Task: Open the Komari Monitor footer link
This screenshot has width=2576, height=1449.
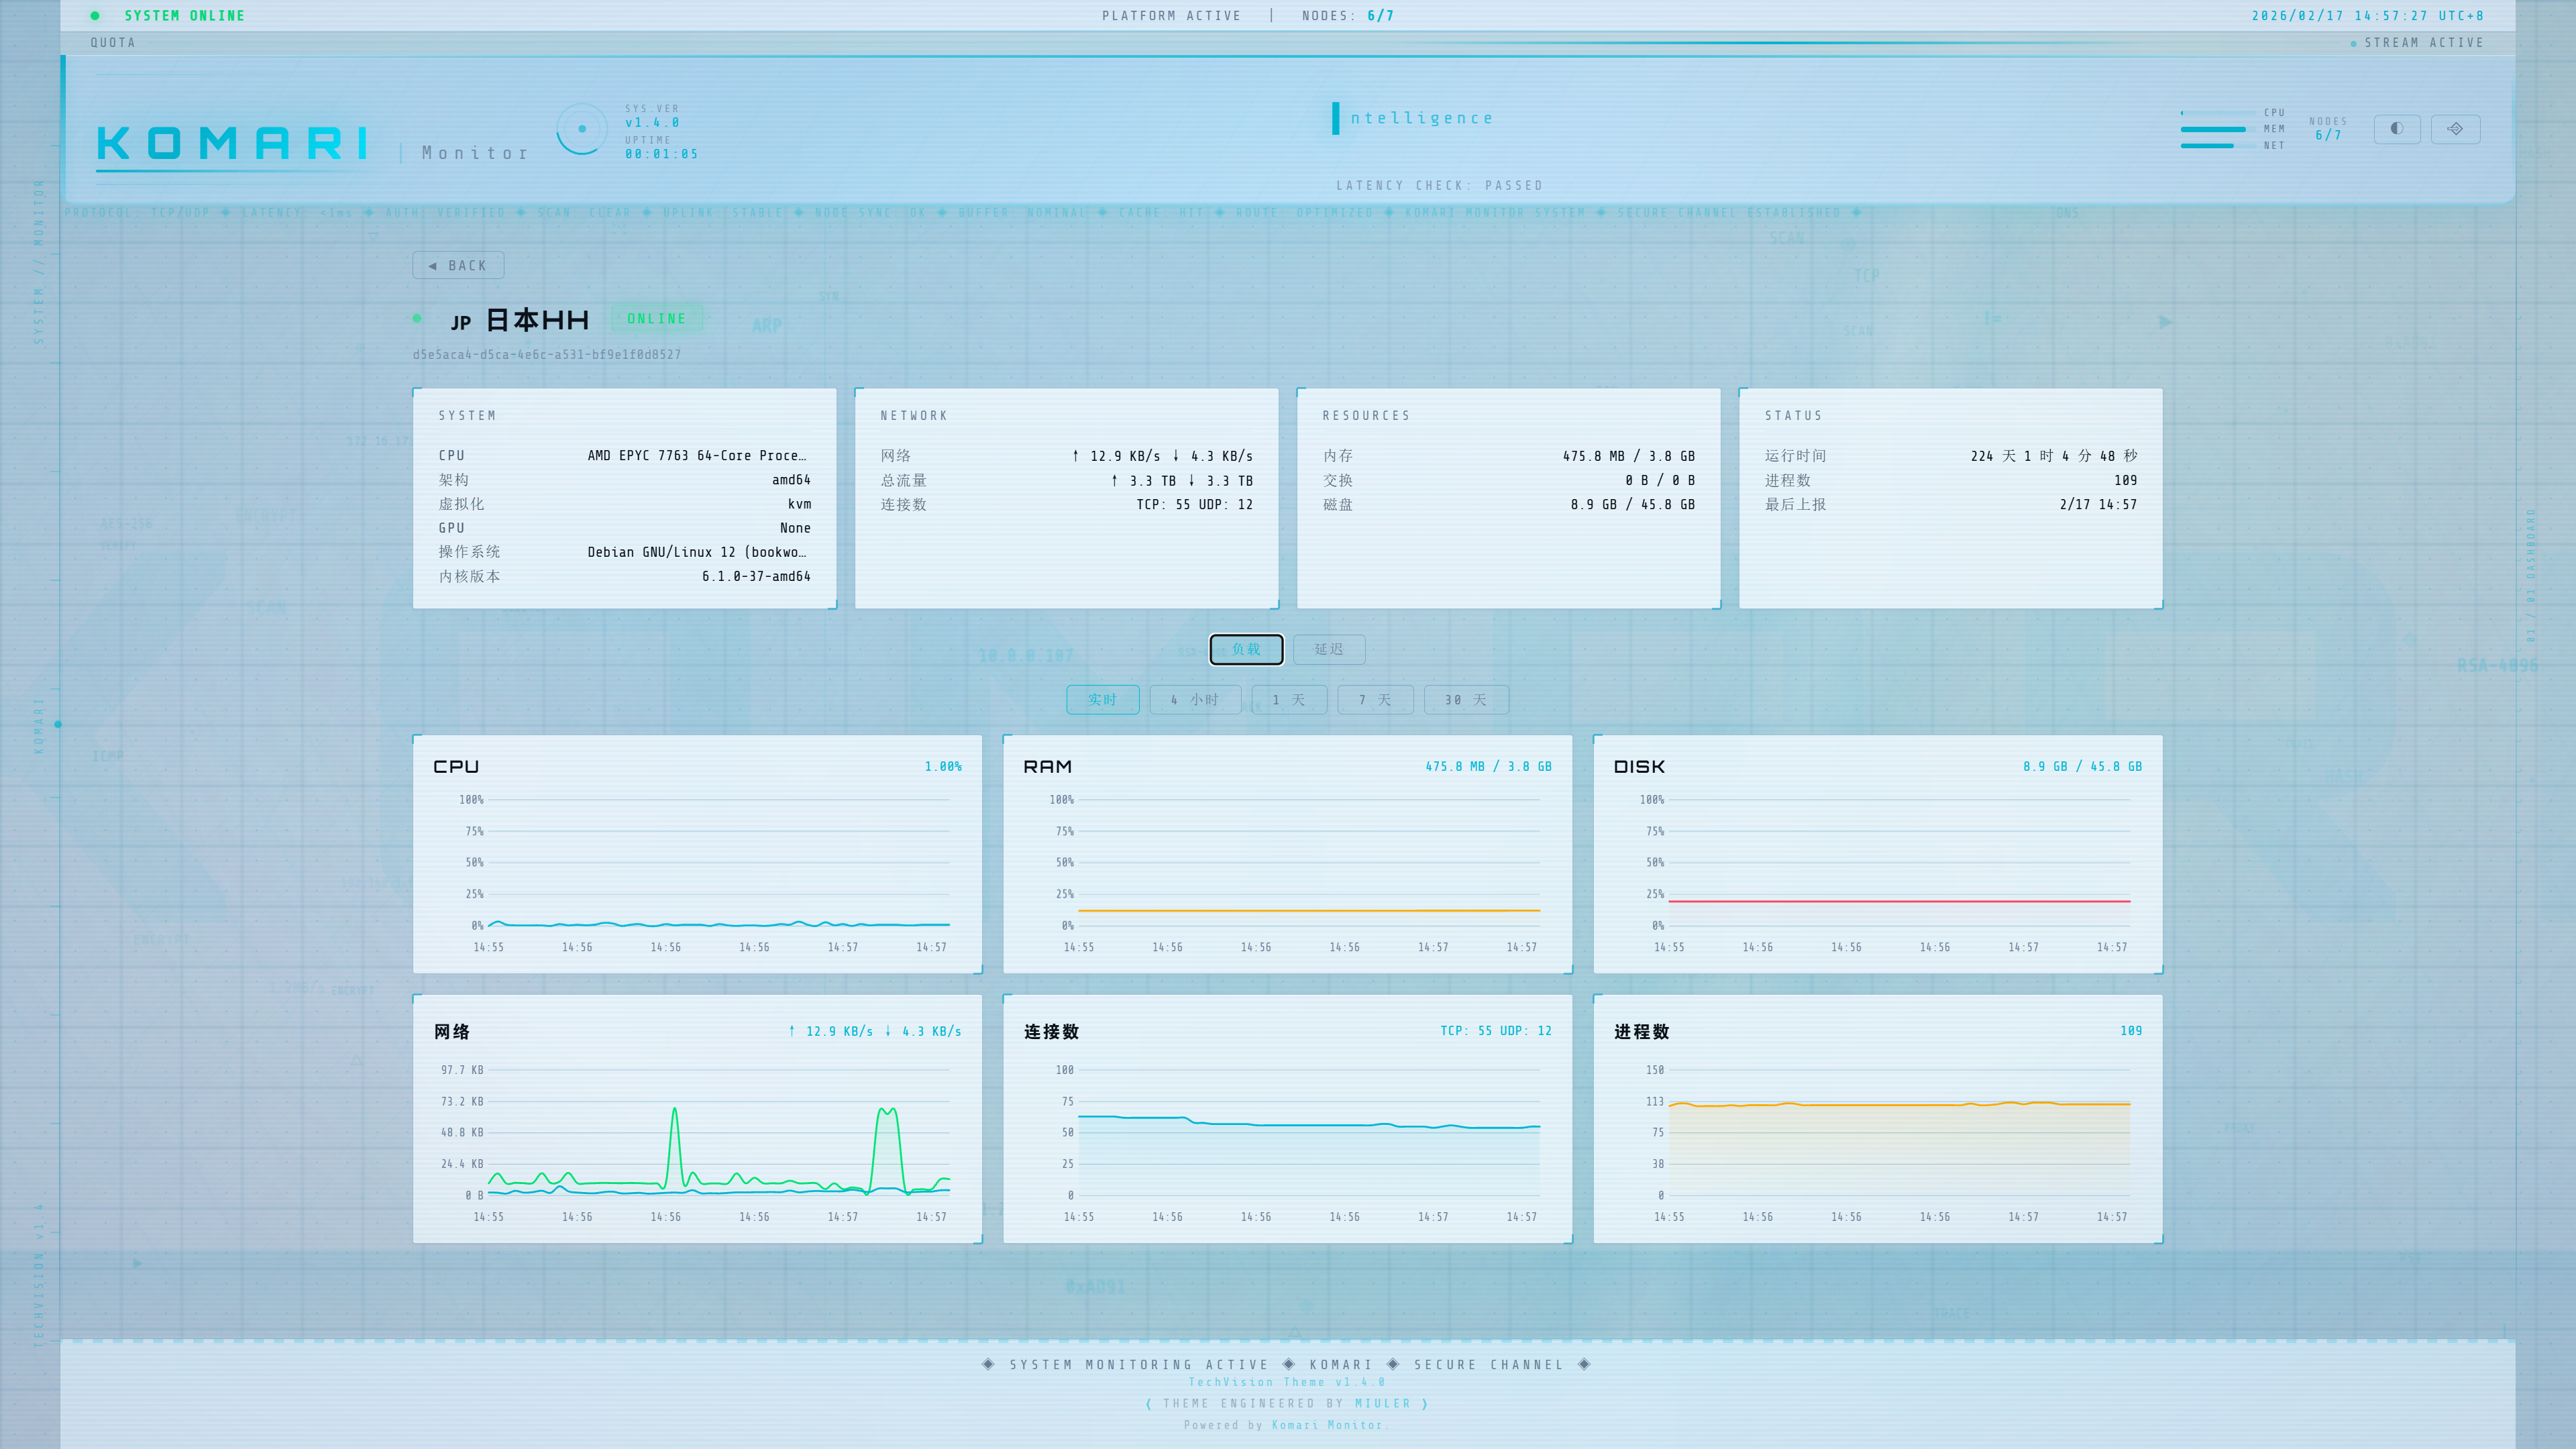Action: [1326, 1425]
